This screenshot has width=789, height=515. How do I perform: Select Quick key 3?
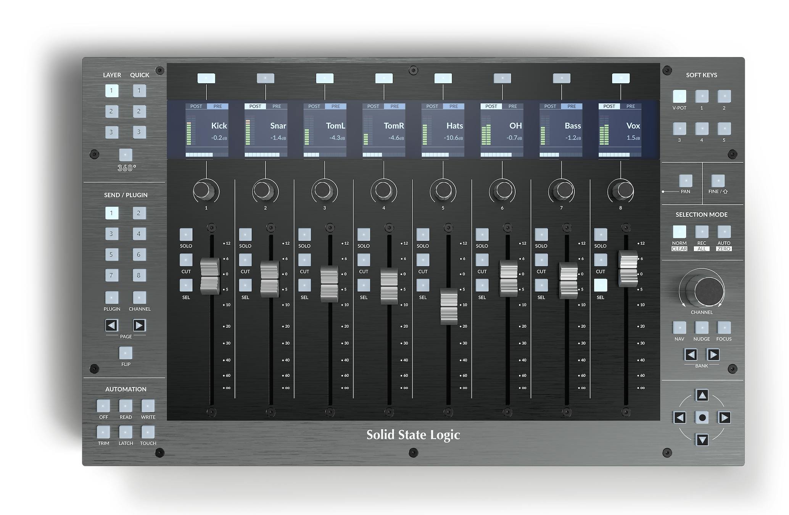[139, 132]
